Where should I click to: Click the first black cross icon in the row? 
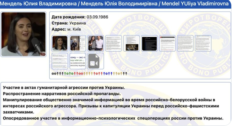(x=53, y=73)
